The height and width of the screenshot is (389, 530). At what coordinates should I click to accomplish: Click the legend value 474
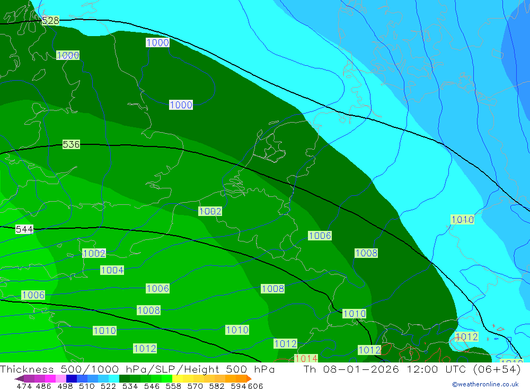[x=24, y=386]
